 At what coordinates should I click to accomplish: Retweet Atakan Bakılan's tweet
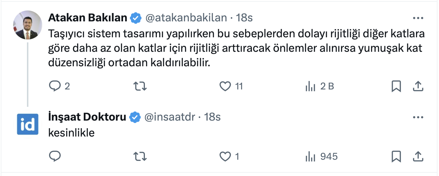tap(140, 86)
